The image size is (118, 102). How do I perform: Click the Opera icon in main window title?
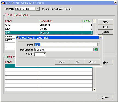pos(3,3)
